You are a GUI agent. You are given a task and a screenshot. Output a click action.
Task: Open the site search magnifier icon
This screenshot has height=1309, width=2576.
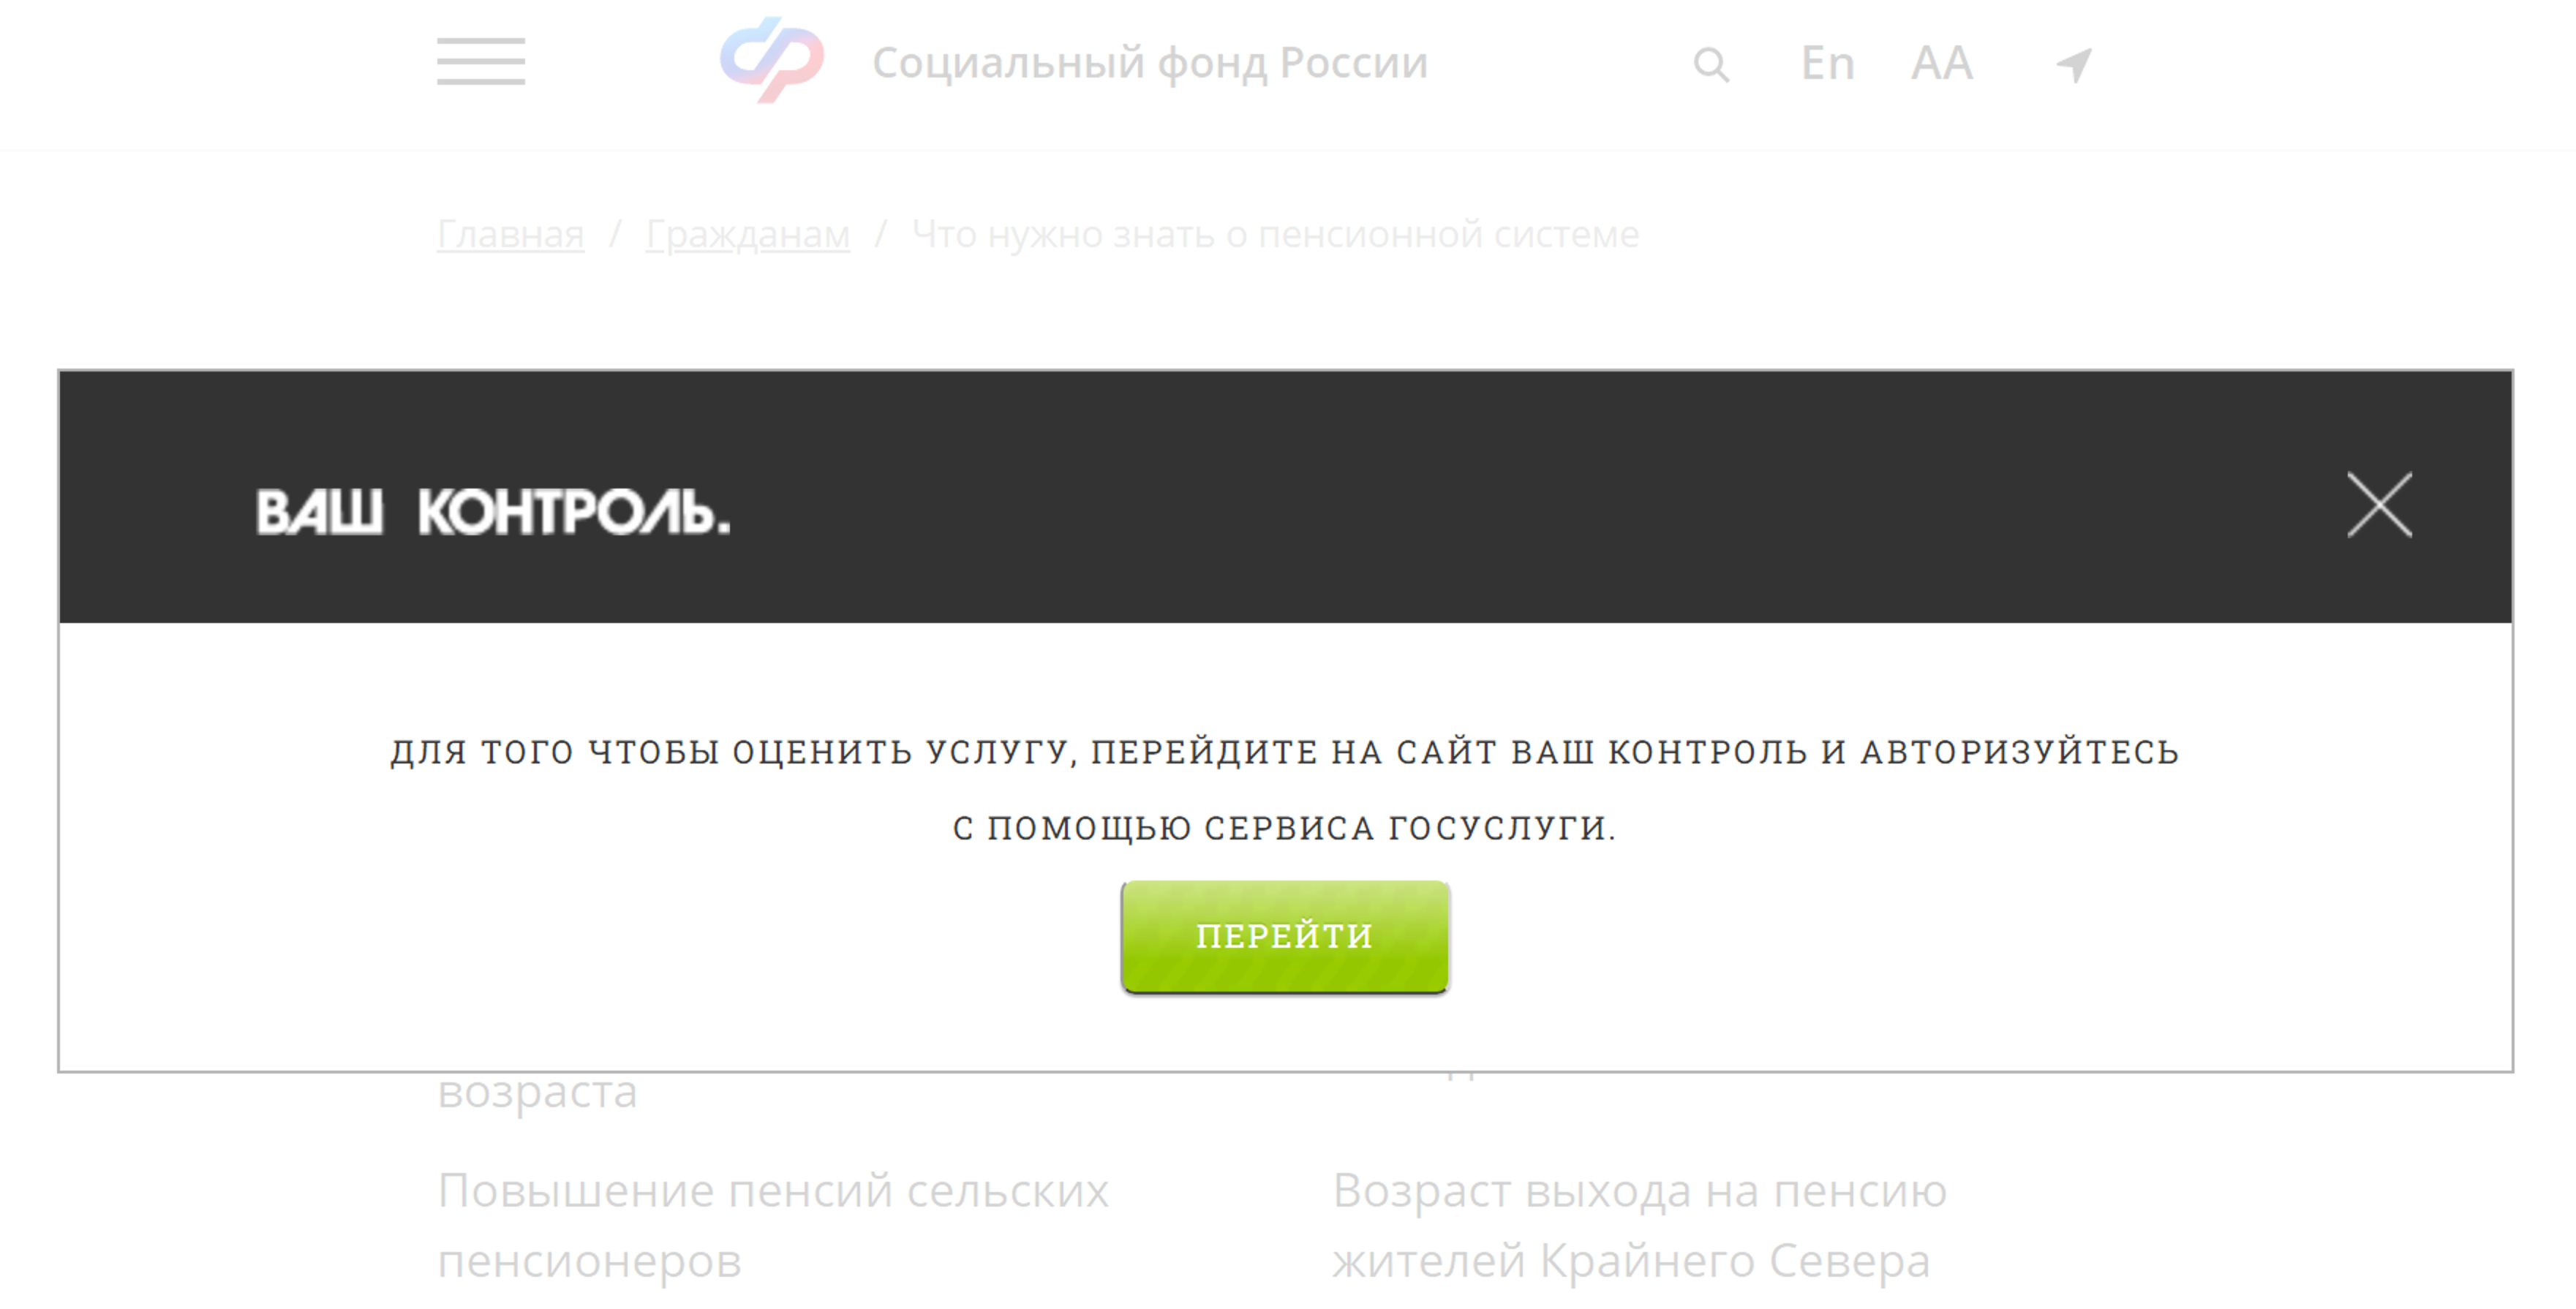(1711, 65)
